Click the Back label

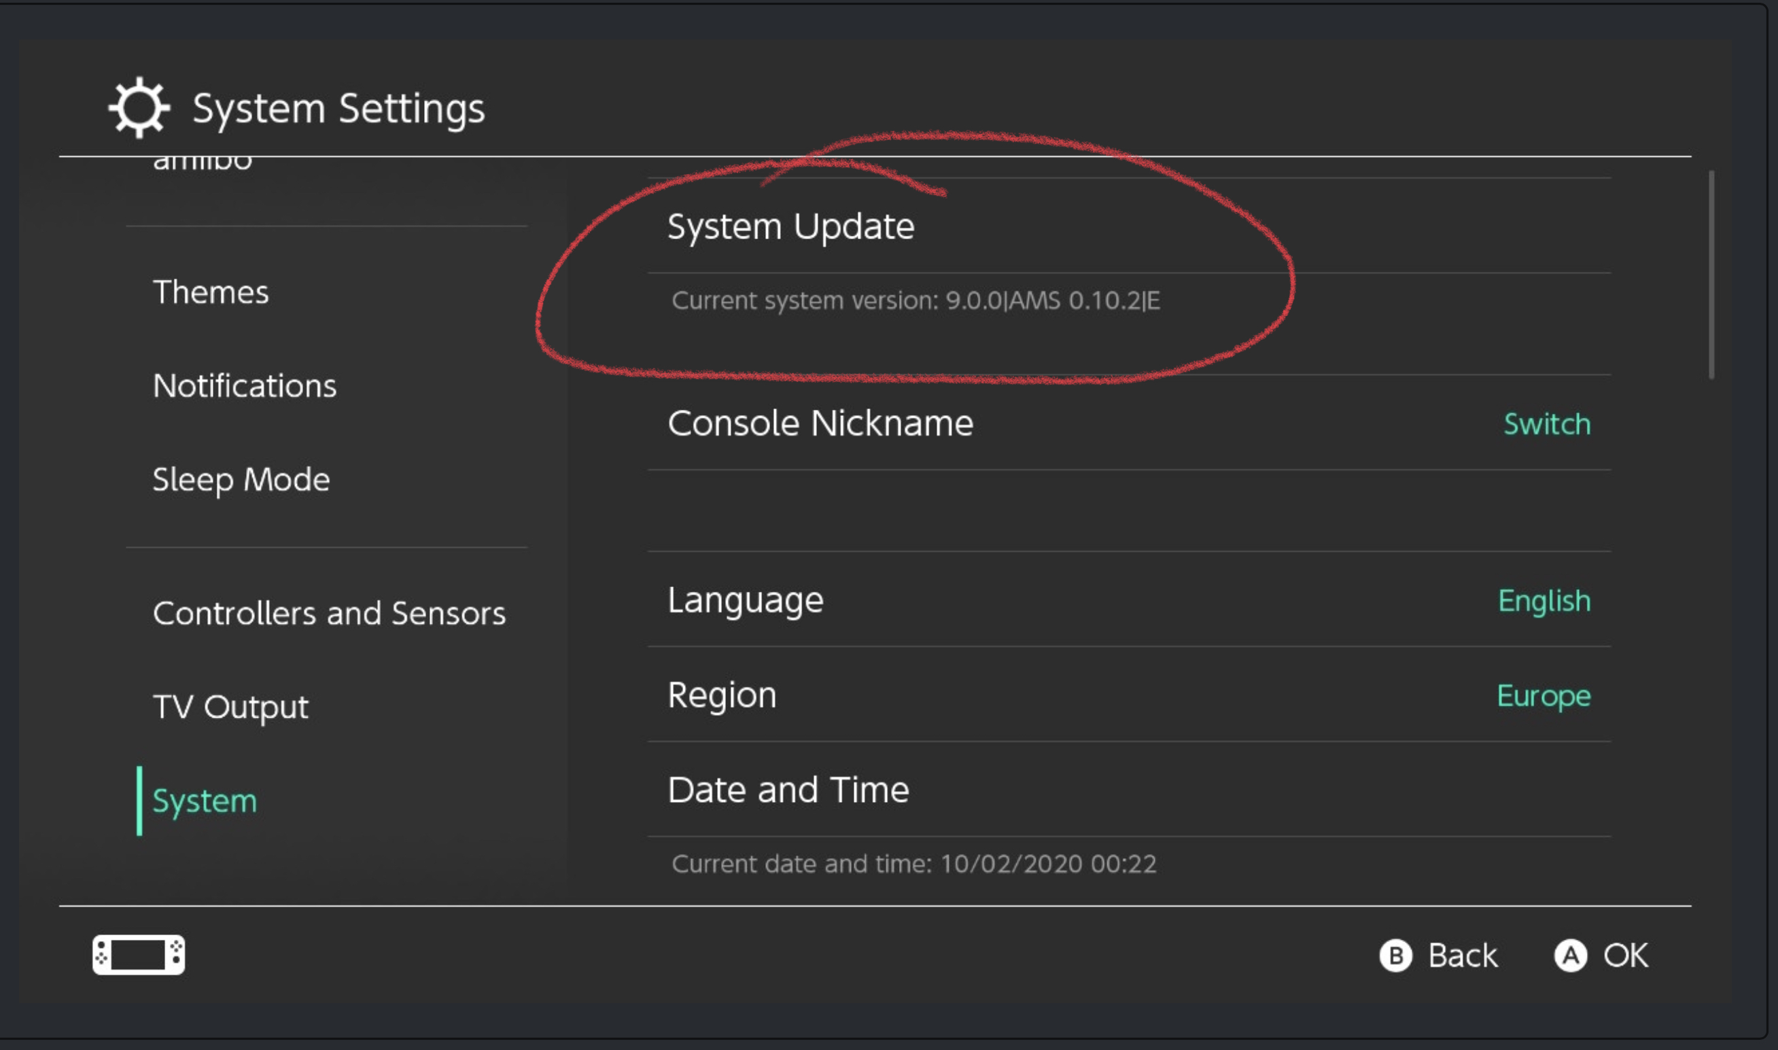click(1462, 956)
